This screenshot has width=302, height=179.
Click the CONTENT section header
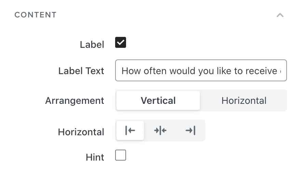[x=36, y=15]
